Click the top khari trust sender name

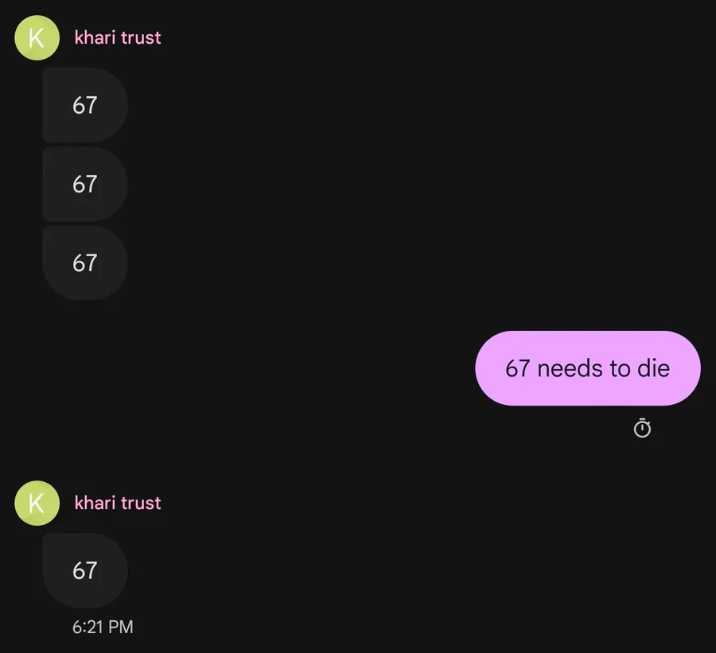118,37
